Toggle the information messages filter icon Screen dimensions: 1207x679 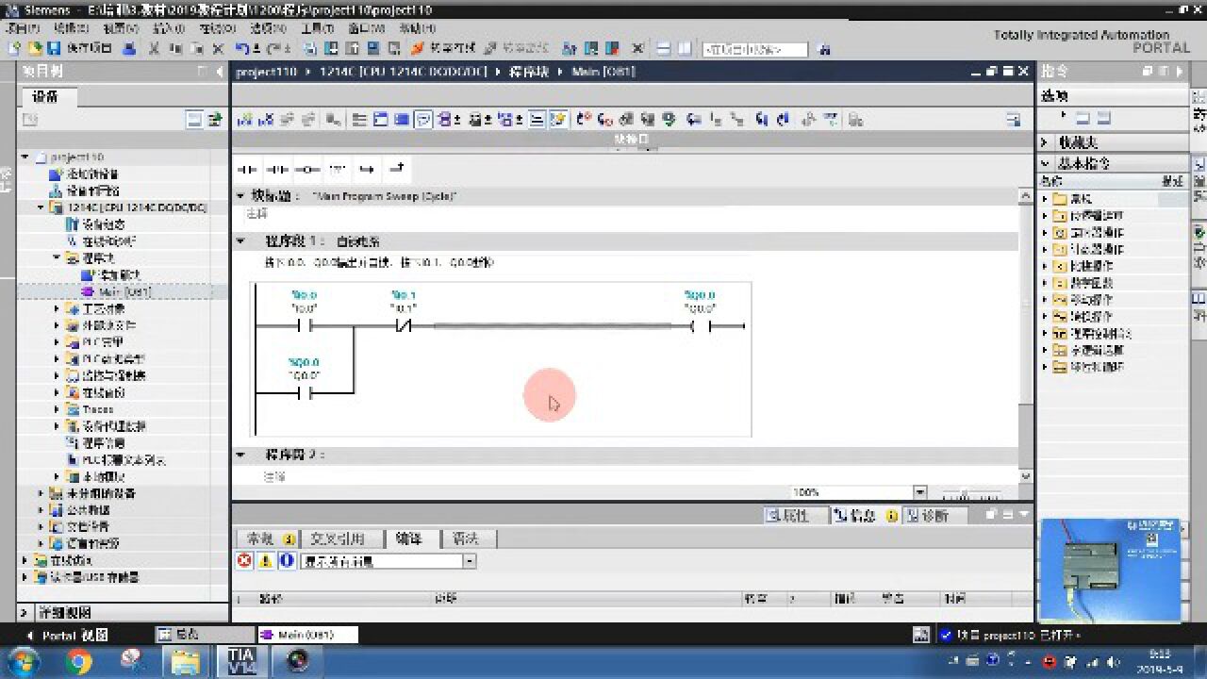coord(287,561)
